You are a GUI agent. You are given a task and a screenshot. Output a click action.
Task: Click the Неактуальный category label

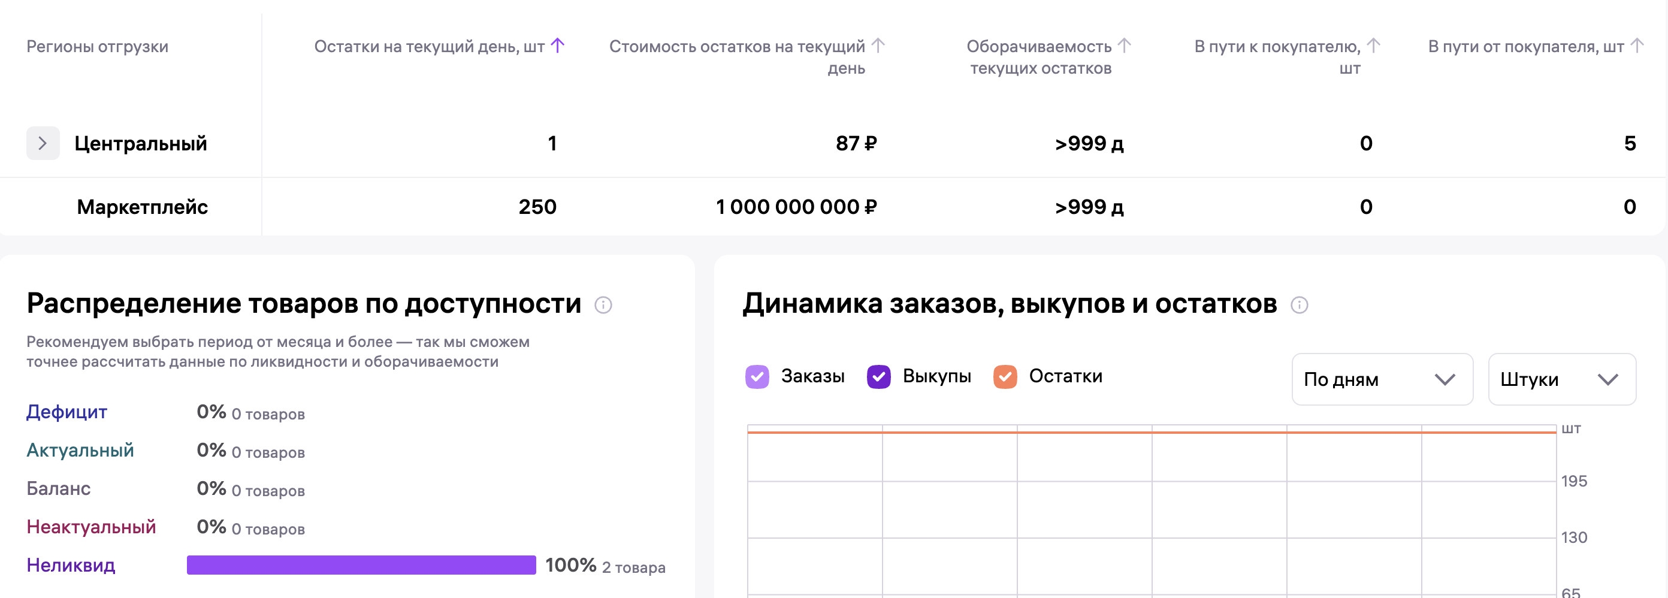coord(91,527)
